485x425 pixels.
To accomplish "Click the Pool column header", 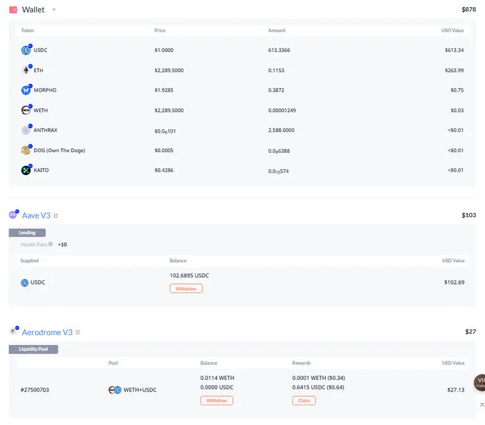I will click(113, 363).
